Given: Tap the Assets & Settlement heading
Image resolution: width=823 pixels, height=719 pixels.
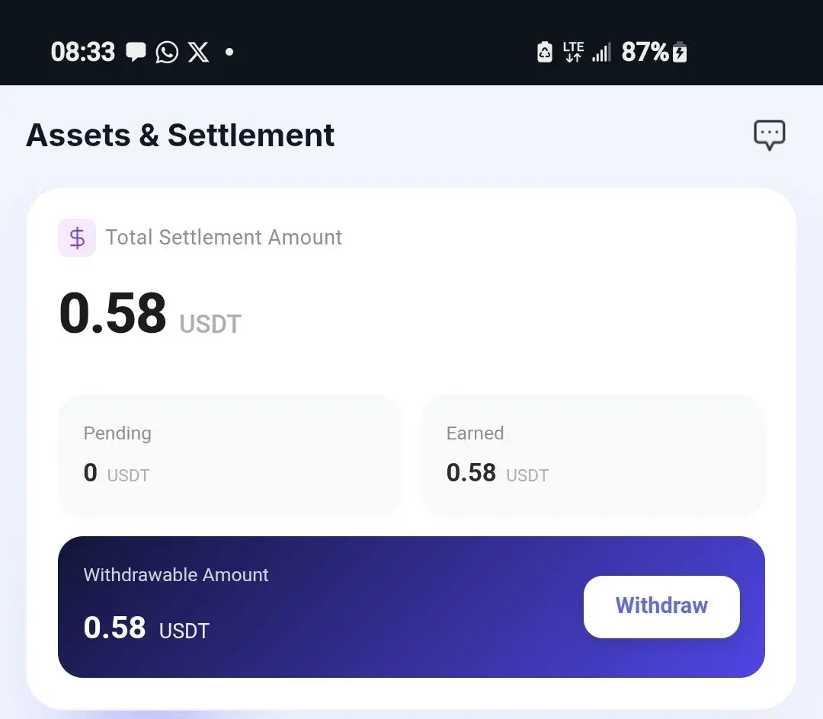Looking at the screenshot, I should pos(181,136).
